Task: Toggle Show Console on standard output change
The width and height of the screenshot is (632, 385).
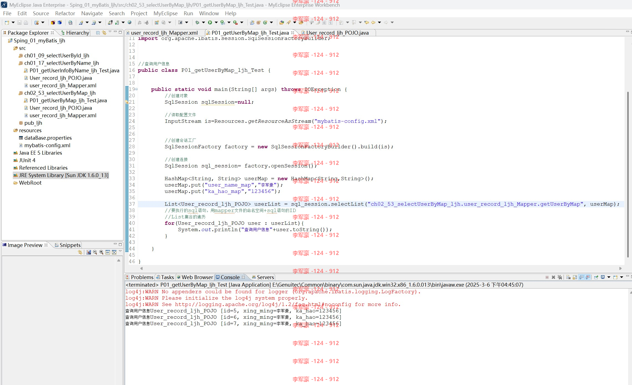Action: pos(581,277)
